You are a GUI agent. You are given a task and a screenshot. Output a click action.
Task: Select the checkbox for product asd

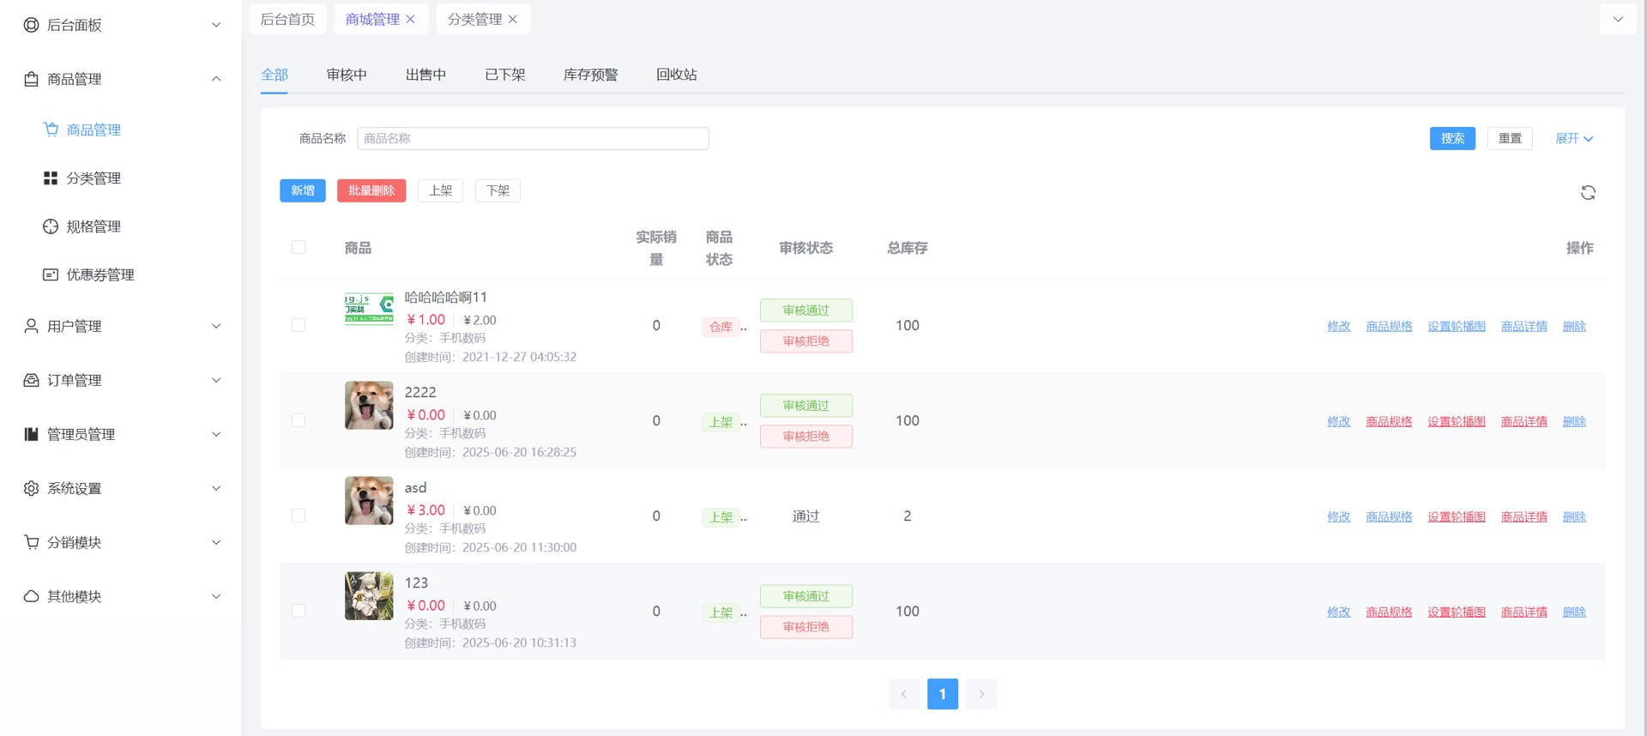(299, 516)
